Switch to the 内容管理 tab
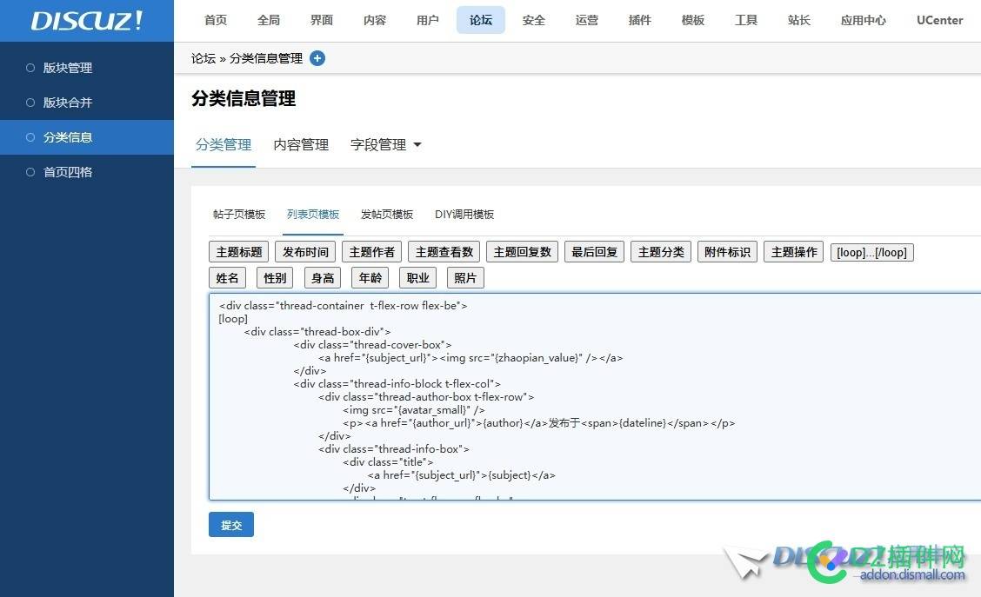 click(x=300, y=144)
